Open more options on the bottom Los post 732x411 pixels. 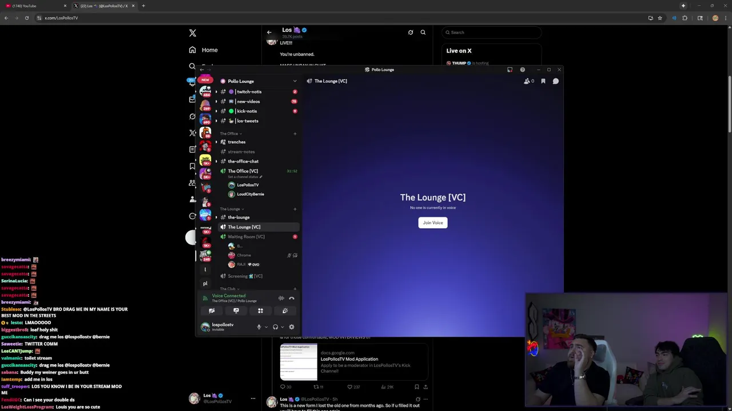click(427, 400)
